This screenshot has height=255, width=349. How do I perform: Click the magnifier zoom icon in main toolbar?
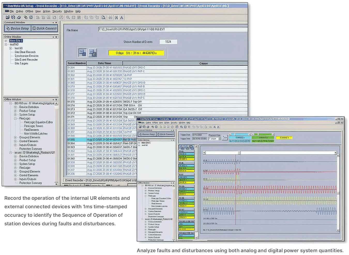[x=68, y=17]
